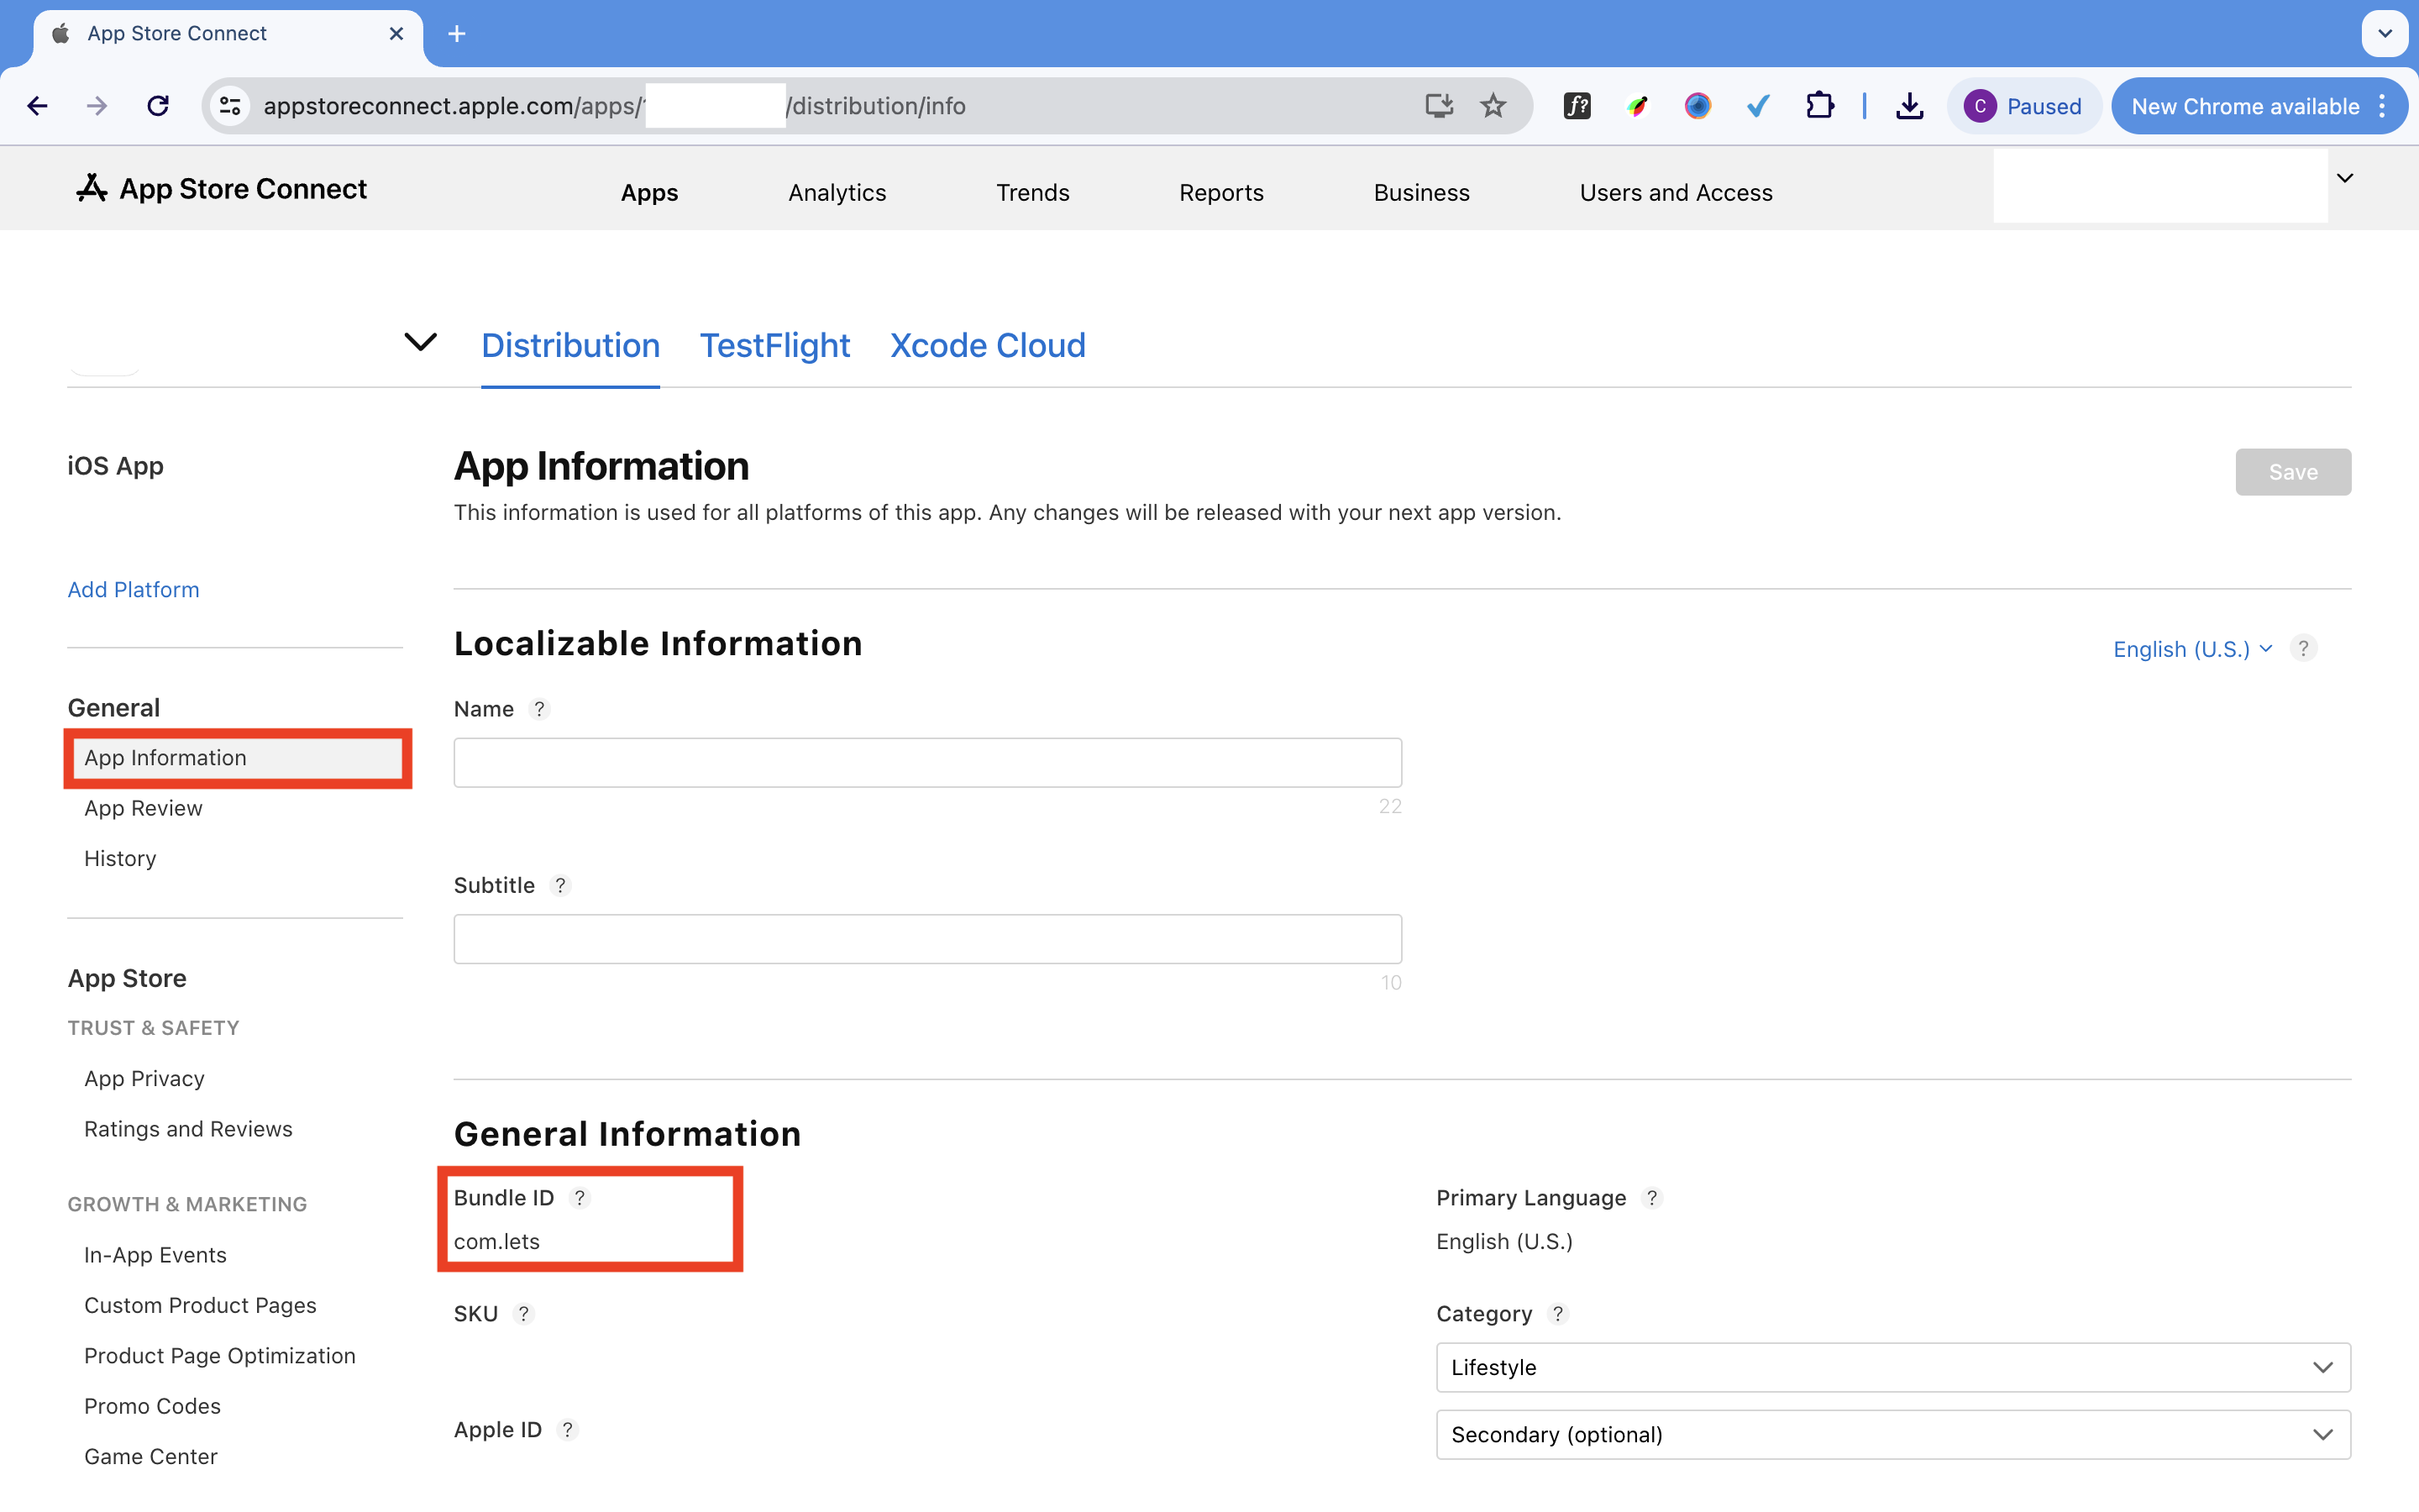Focus the Name input field
This screenshot has width=2419, height=1512.
tap(927, 763)
